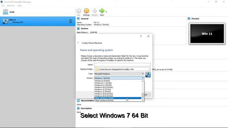Open the File menu
The image size is (228, 128).
click(x=3, y=6)
